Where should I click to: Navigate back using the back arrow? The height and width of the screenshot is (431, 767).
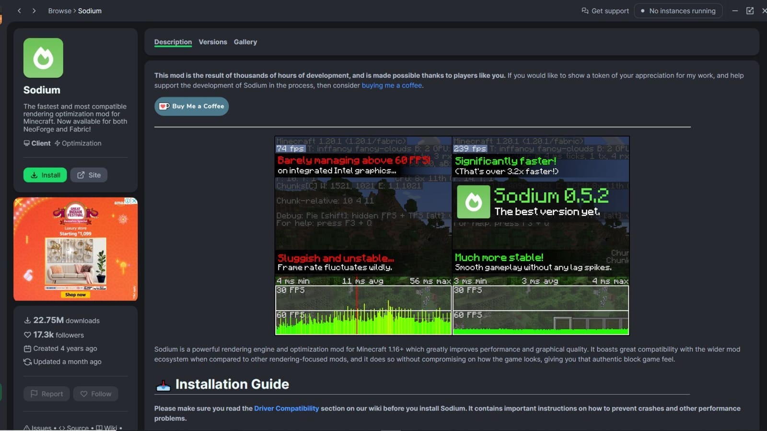coord(20,11)
